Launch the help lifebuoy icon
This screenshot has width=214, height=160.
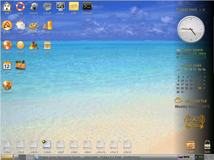[x=20, y=7]
